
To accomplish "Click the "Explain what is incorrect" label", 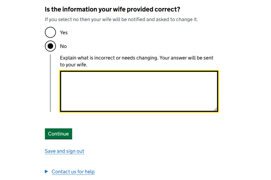I will (x=137, y=58).
